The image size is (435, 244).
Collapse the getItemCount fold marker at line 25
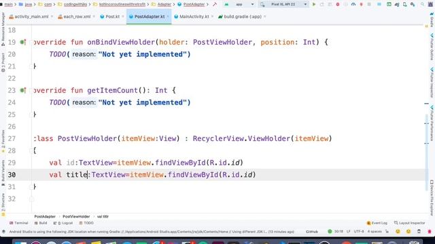click(31, 115)
